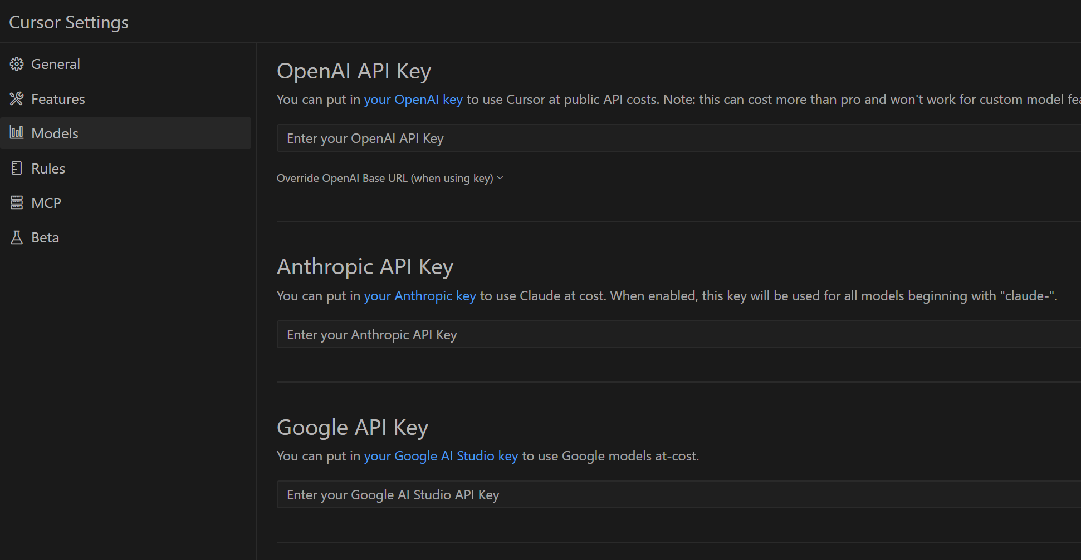The height and width of the screenshot is (560, 1081).
Task: Click the Rules document icon
Action: [x=17, y=168]
